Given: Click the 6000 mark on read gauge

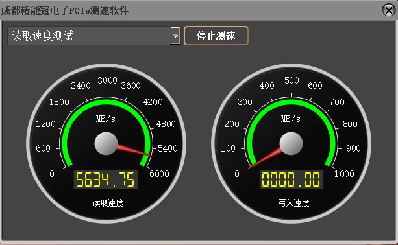Looking at the screenshot, I should coord(159,174).
